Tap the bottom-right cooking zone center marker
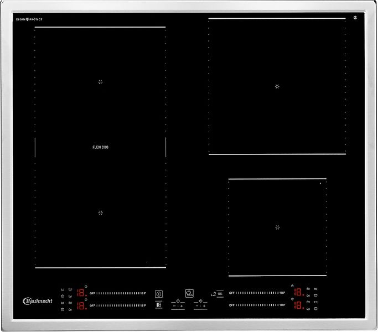The image size is (378, 332). [277, 227]
